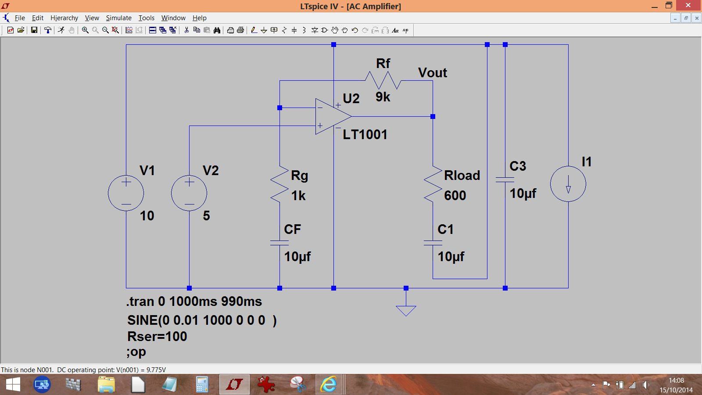
Task: Click the C3 10µf value label
Action: tap(523, 194)
